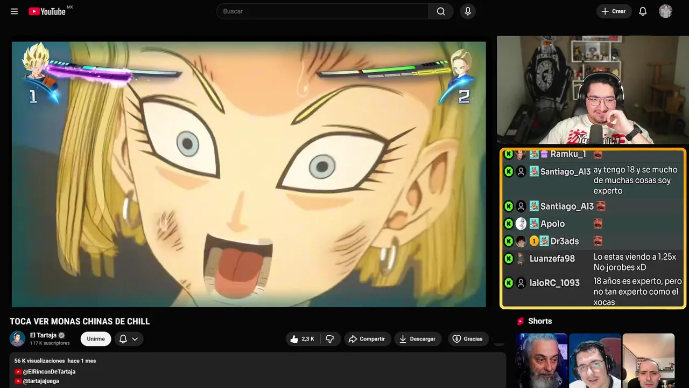Open the hamburger guide menu
The height and width of the screenshot is (388, 689).
[x=14, y=11]
